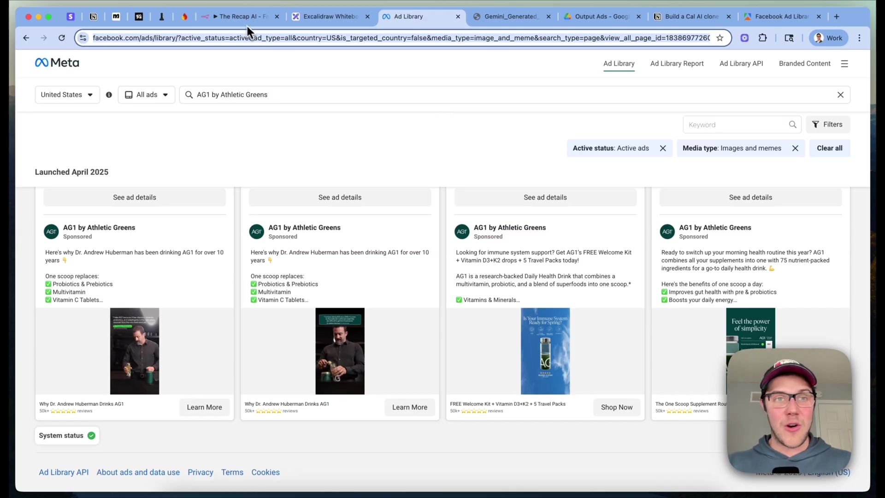Click the site information icon in address bar
This screenshot has width=885, height=498.
click(83, 38)
